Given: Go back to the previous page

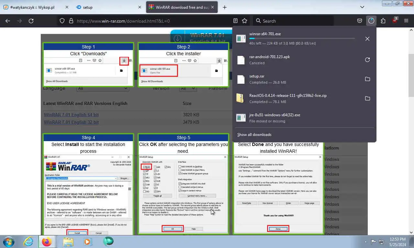Looking at the screenshot, I should (8, 21).
